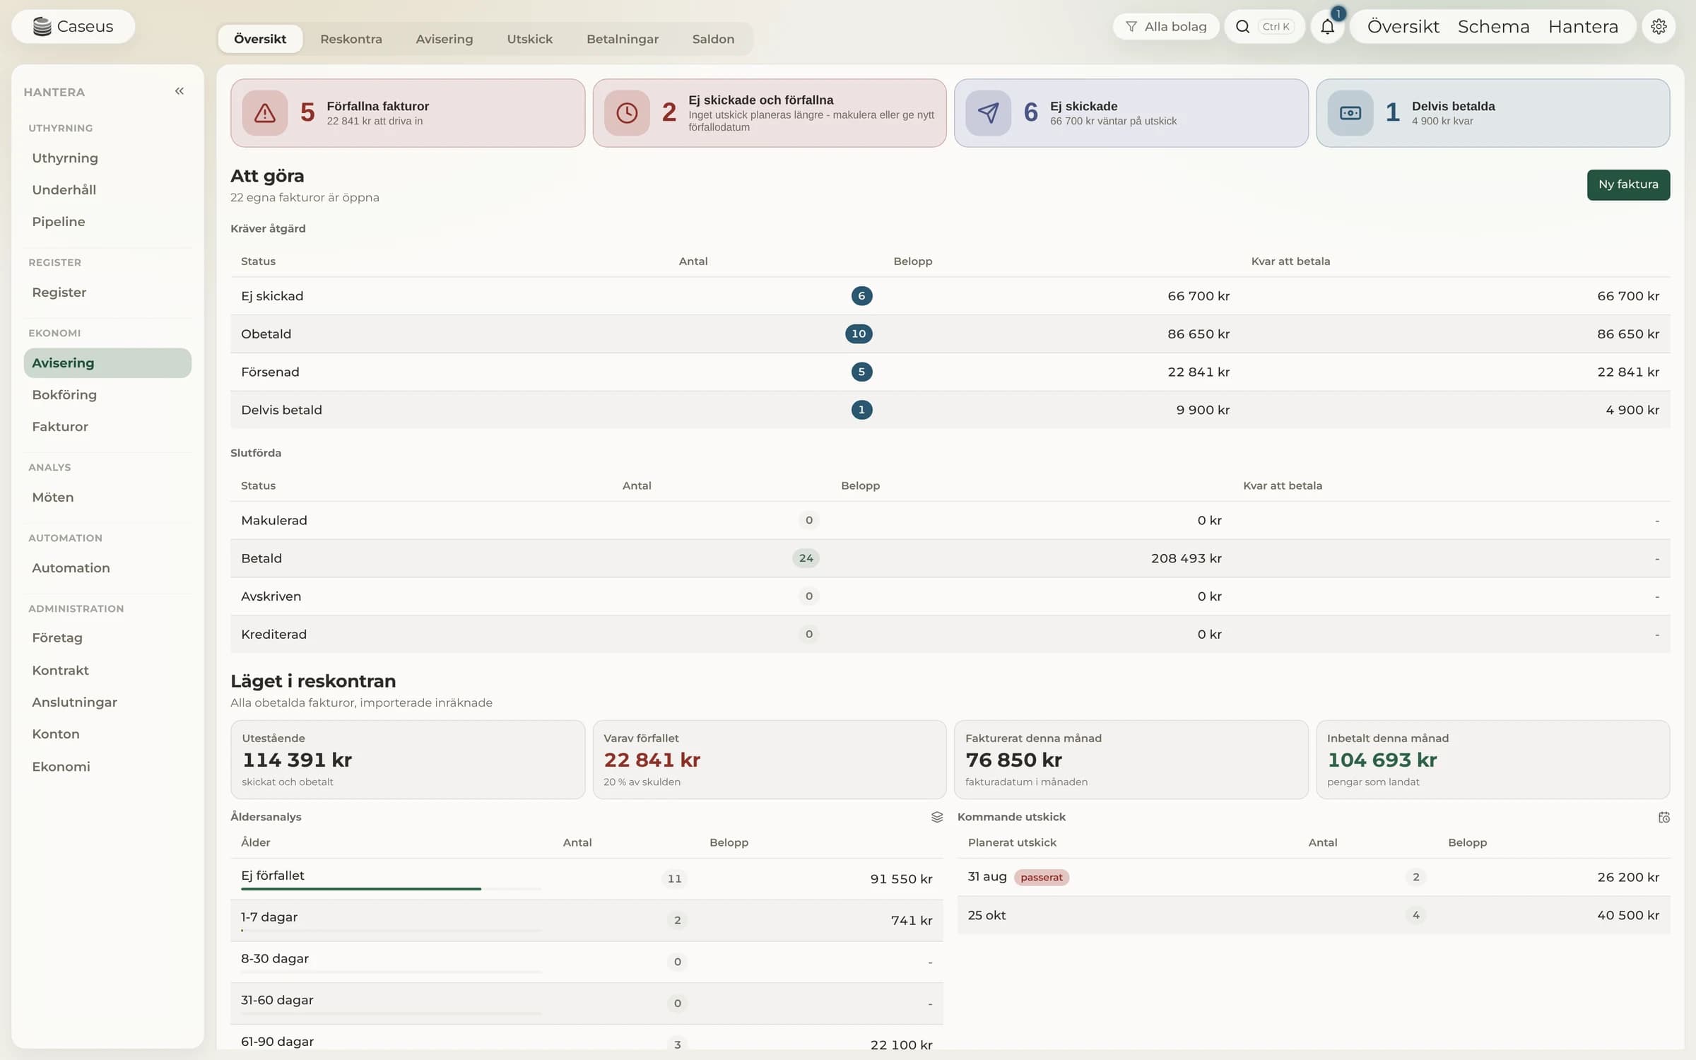Click the 1-7 dagar progress bar
Image resolution: width=1696 pixels, height=1060 pixels.
click(391, 931)
